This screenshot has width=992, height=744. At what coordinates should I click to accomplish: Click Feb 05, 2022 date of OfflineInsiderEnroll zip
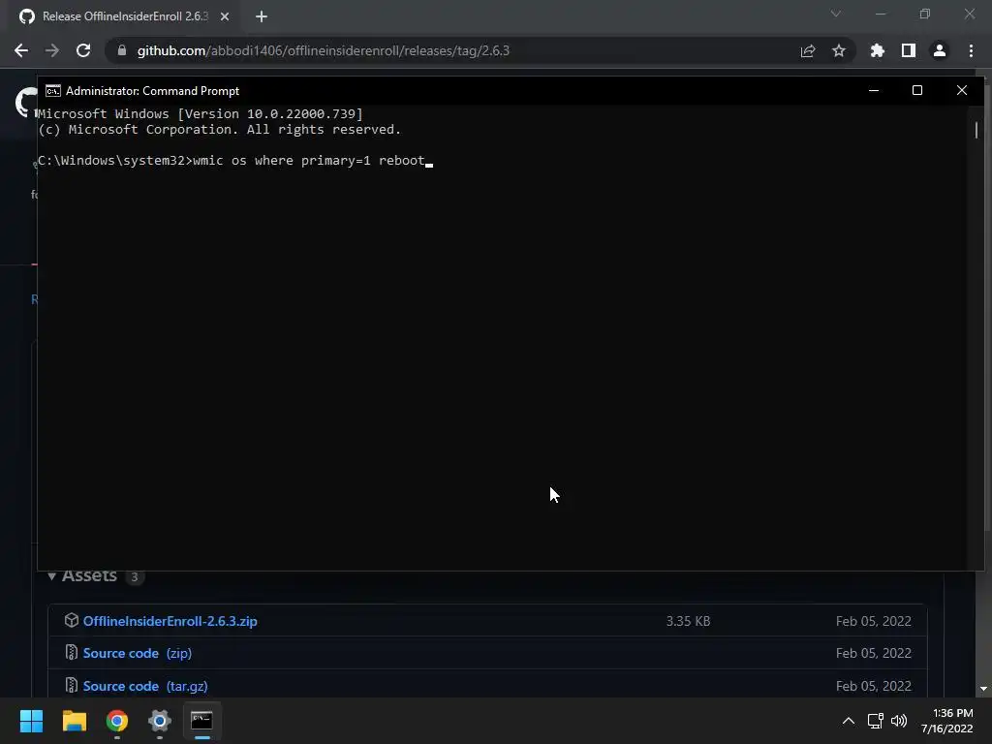(x=874, y=621)
